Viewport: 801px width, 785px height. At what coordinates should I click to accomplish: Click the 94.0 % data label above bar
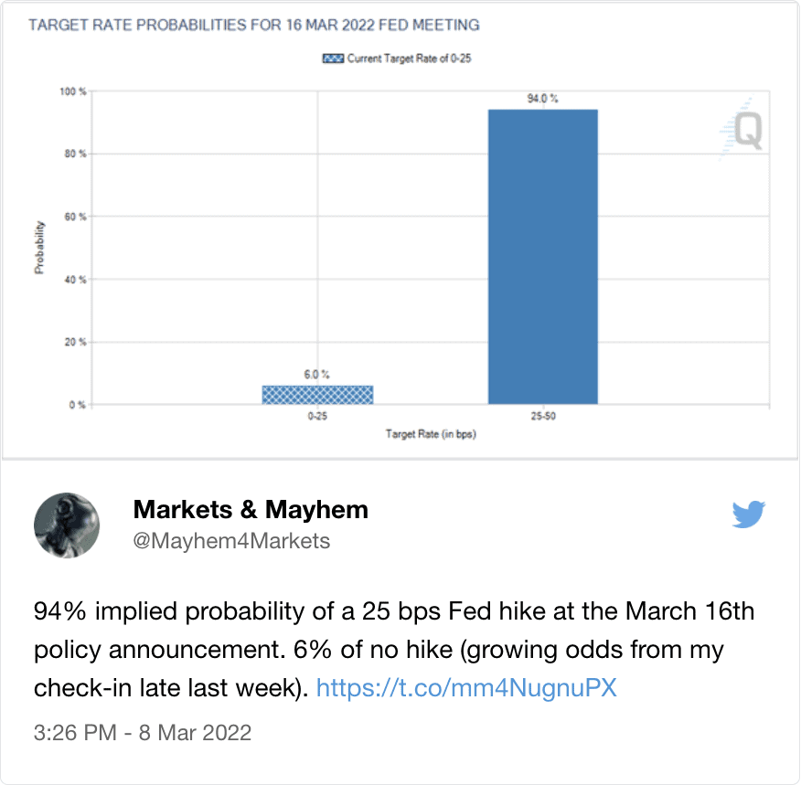(543, 99)
